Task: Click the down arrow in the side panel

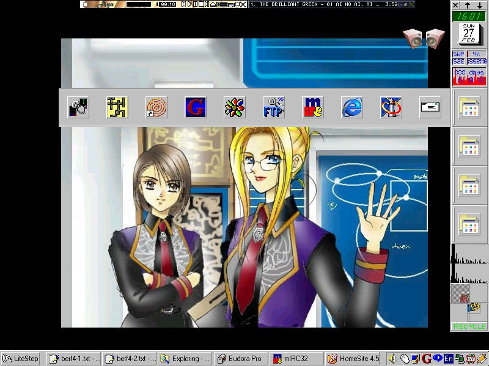Action: 480,5
